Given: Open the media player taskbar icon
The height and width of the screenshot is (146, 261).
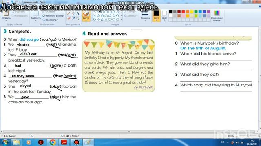Looking at the screenshot, I should coord(28,142).
